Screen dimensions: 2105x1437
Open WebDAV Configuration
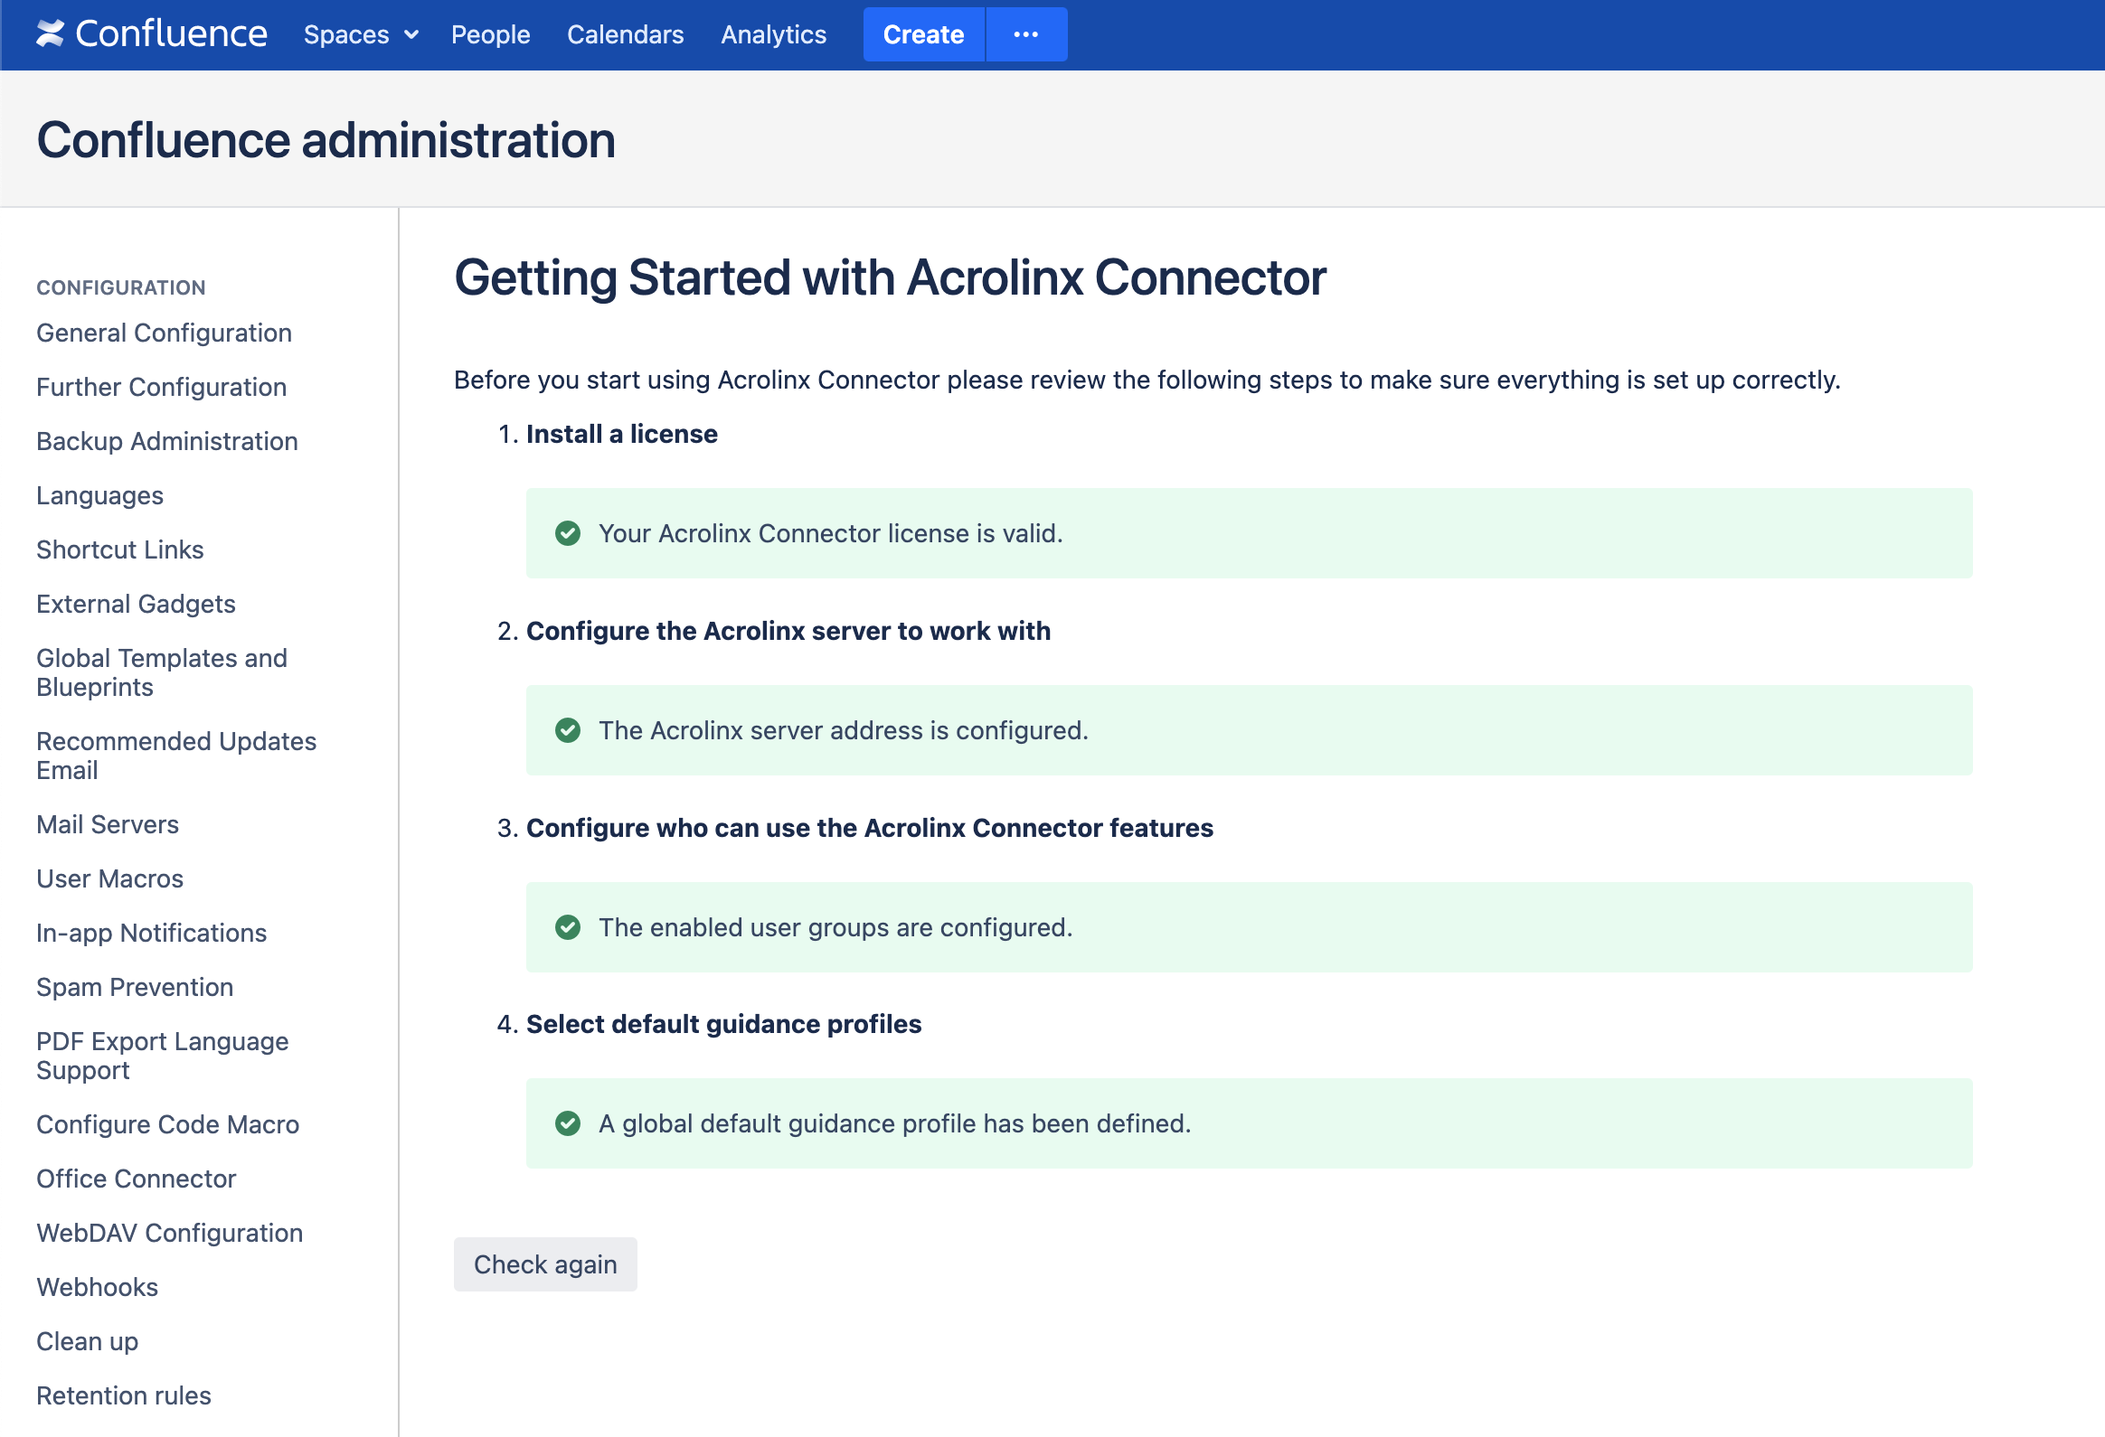click(x=169, y=1234)
